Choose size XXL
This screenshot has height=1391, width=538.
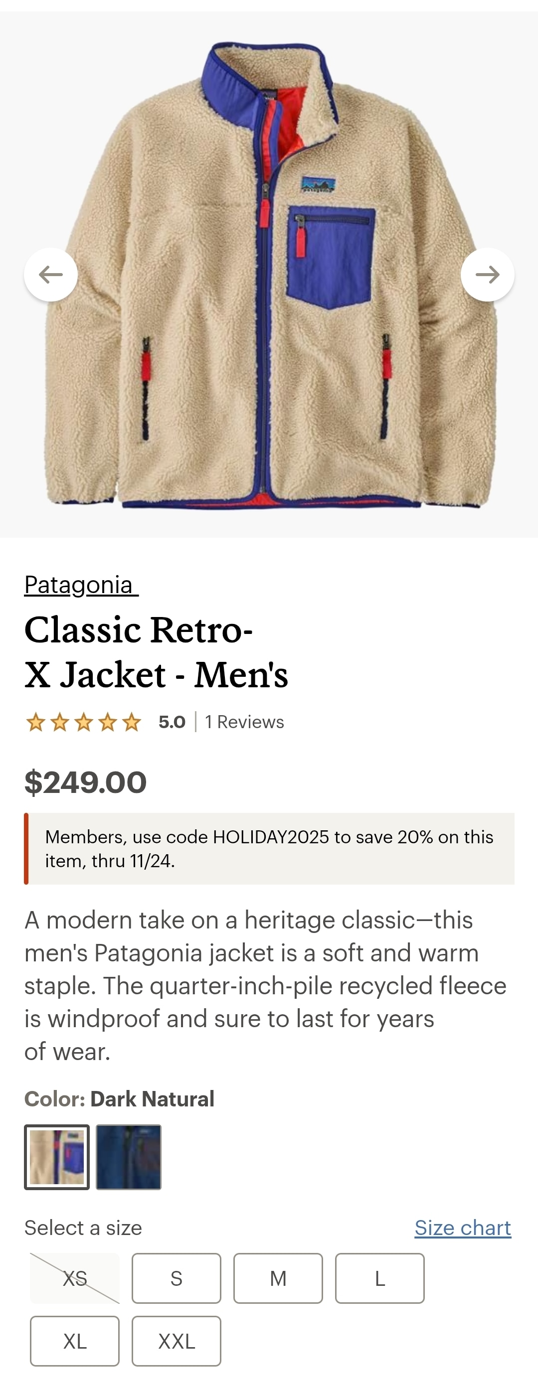click(176, 1341)
